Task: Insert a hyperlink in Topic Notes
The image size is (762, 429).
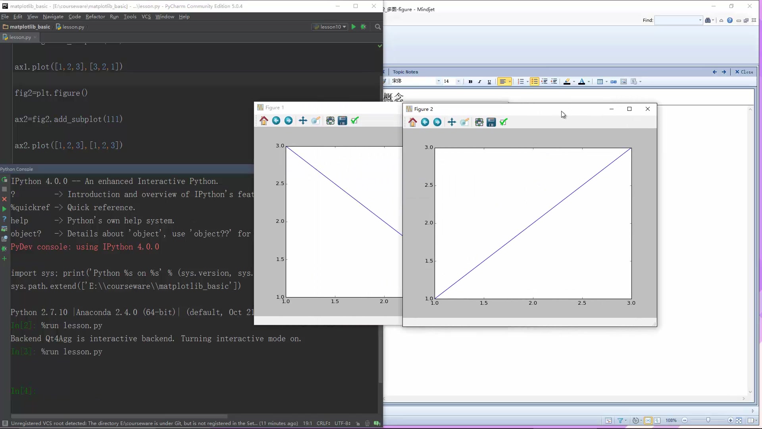Action: 614,81
